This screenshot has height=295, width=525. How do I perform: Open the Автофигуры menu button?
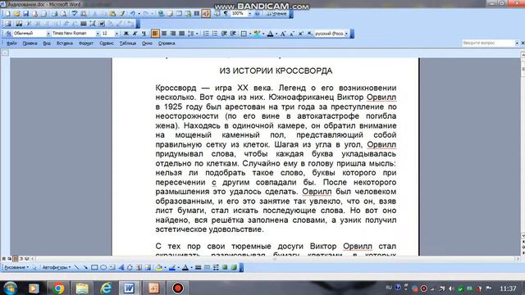click(57, 267)
